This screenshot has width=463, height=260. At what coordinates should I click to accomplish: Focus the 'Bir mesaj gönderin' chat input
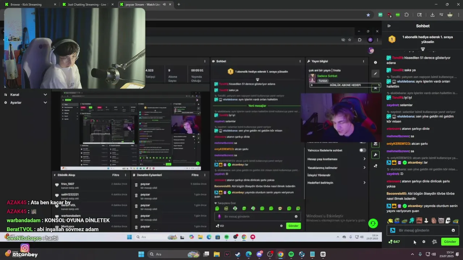pos(423,230)
